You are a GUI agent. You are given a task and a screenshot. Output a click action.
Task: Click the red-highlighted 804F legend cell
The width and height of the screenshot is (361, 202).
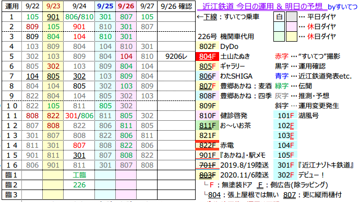point(207,56)
